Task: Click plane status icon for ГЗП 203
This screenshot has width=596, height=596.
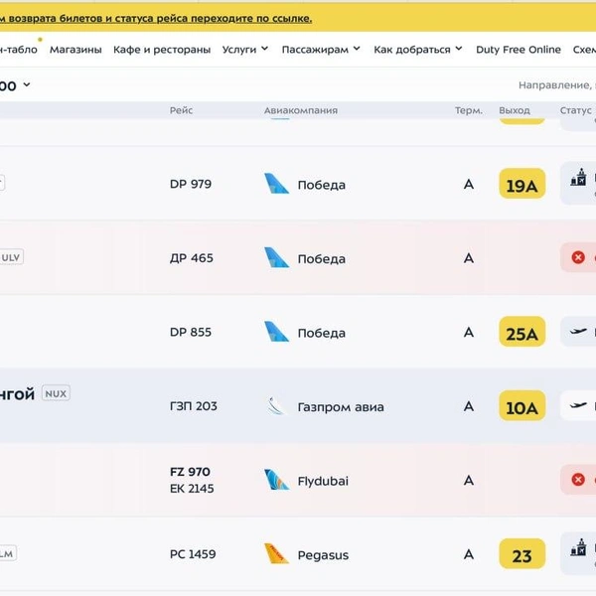Action: (x=578, y=405)
